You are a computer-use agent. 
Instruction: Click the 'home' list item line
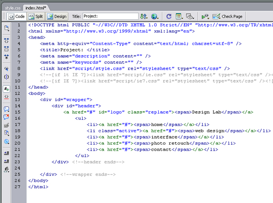148,124
